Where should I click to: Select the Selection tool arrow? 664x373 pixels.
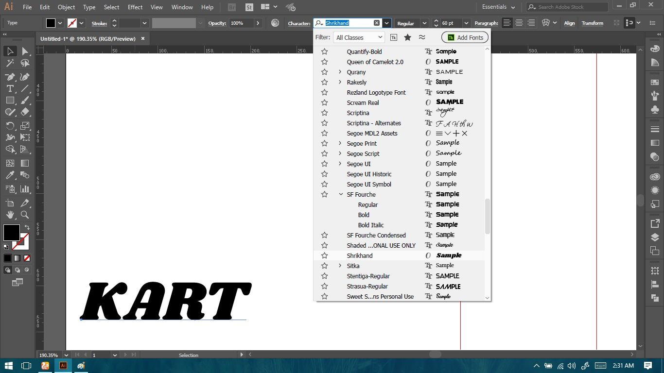(10, 51)
